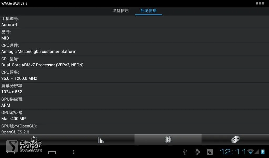This screenshot has height=158, width=269.
Task: Open the chat bubble feedback icon
Action: coord(235,139)
